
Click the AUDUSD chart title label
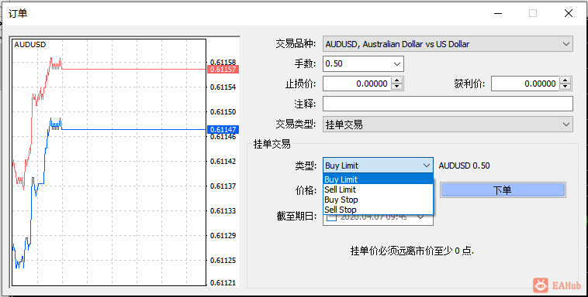30,45
